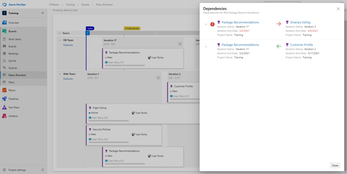This screenshot has height=174, width=347.
Task: Click the red 4/5/2021 end date
Action: coord(313,31)
